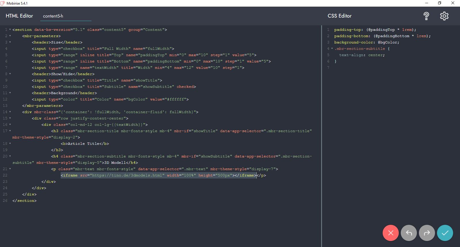Collapse the h3 title fold on line 17
Viewport: 460px width, 247px height.
10,131
